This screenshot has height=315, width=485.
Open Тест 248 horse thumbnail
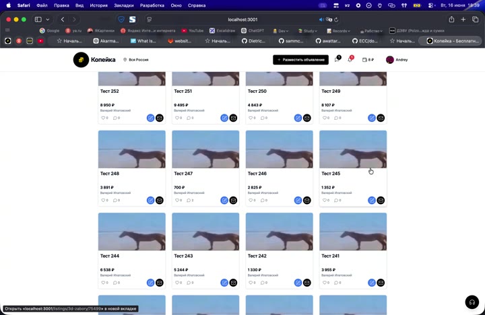point(132,149)
